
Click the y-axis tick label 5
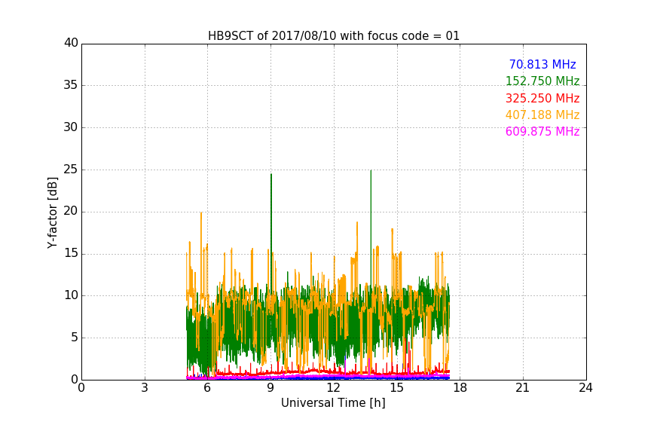click(x=75, y=338)
